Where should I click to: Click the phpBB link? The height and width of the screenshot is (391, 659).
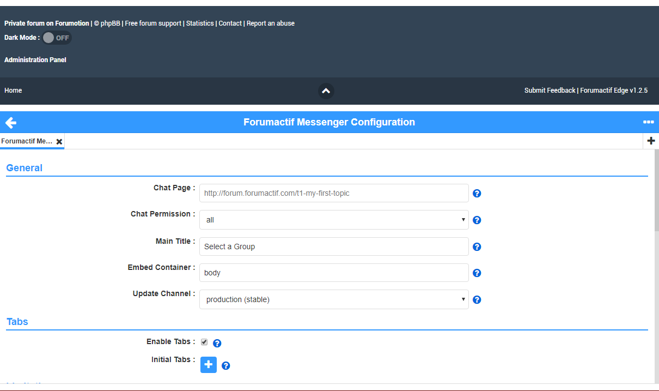pos(111,23)
